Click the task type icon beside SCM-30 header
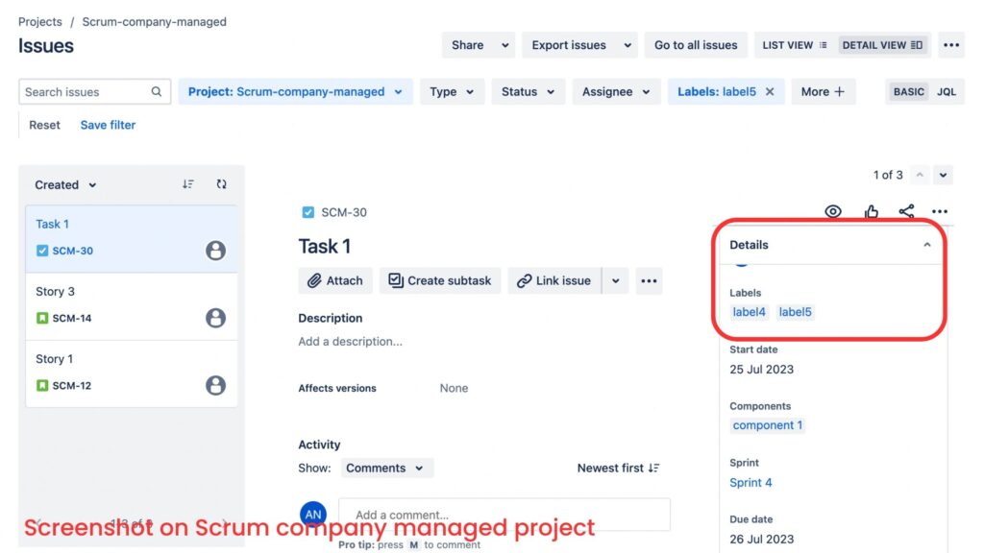Viewport: 984px width, 553px height. (x=308, y=212)
